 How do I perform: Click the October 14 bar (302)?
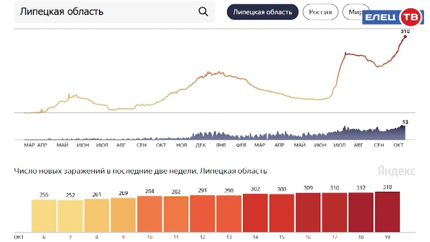[x=255, y=213]
